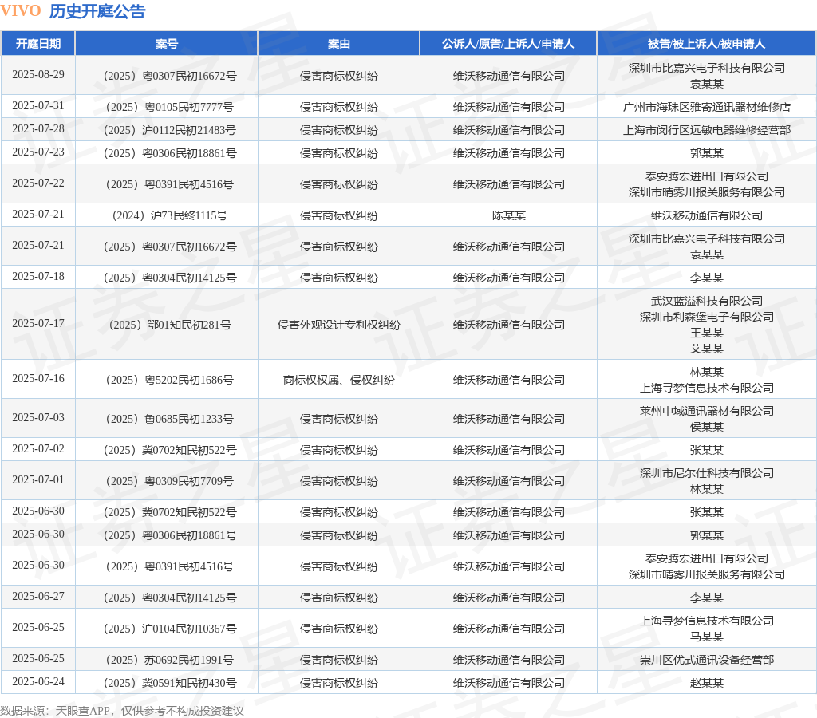This screenshot has height=718, width=817.
Task: Click 维沃移动通信有限公司 in the defendant column
Action: (707, 215)
